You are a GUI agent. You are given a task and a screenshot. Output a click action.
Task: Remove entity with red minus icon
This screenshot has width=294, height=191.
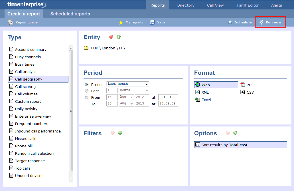coord(111,37)
